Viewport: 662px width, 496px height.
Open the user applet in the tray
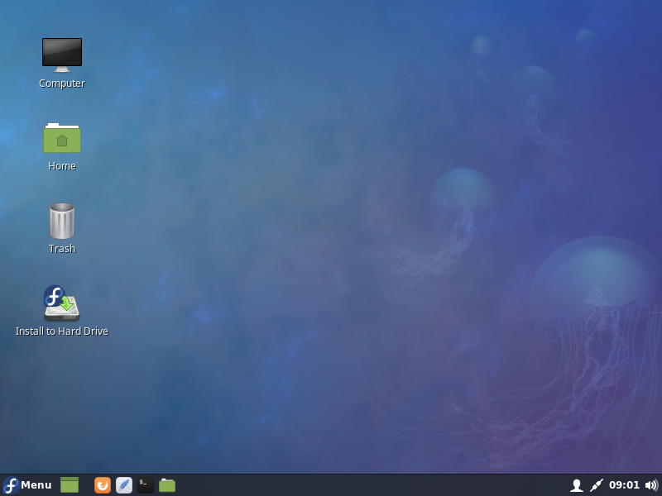[577, 485]
